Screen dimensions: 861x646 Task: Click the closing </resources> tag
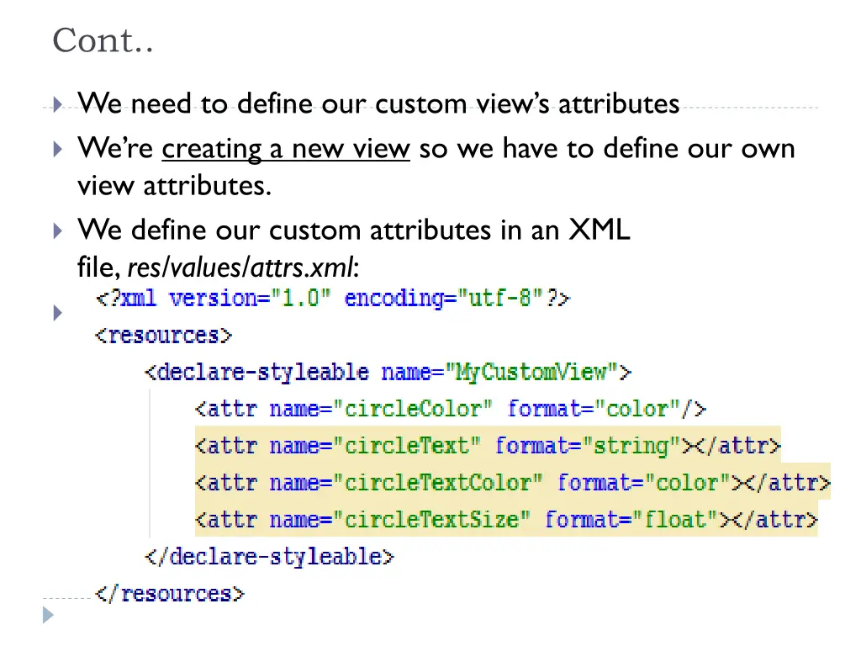click(x=170, y=594)
